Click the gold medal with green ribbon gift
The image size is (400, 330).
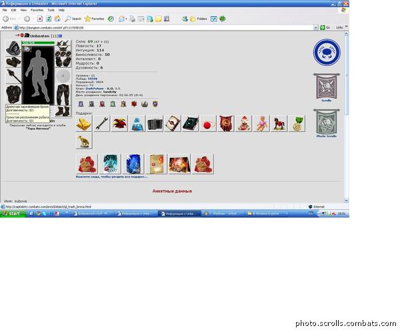coord(297,124)
